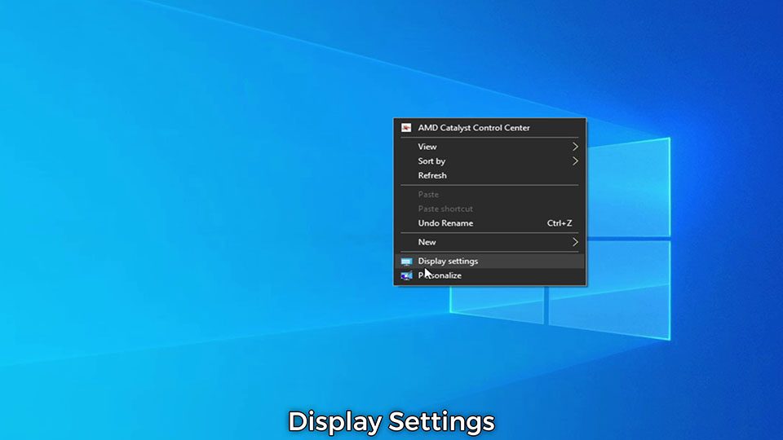Click the AMD Catalyst Control Center icon

coord(406,128)
